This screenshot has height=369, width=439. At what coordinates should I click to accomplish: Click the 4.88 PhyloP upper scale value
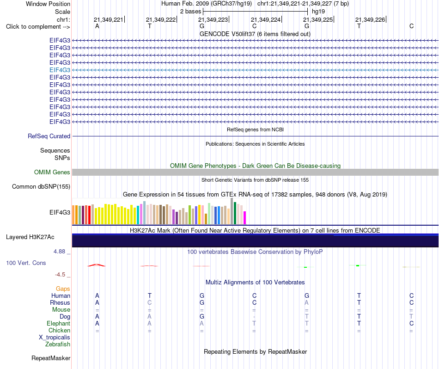click(x=59, y=252)
